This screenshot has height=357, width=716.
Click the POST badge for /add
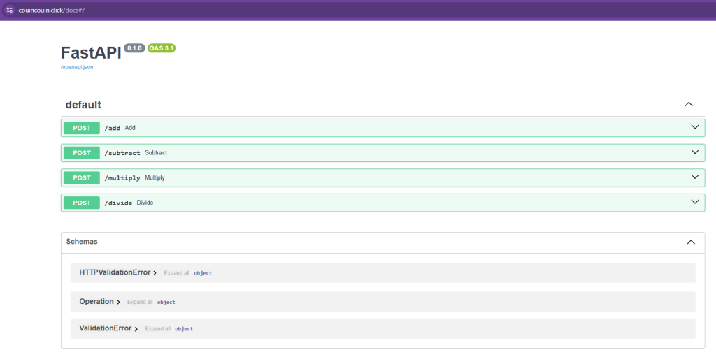coord(82,128)
